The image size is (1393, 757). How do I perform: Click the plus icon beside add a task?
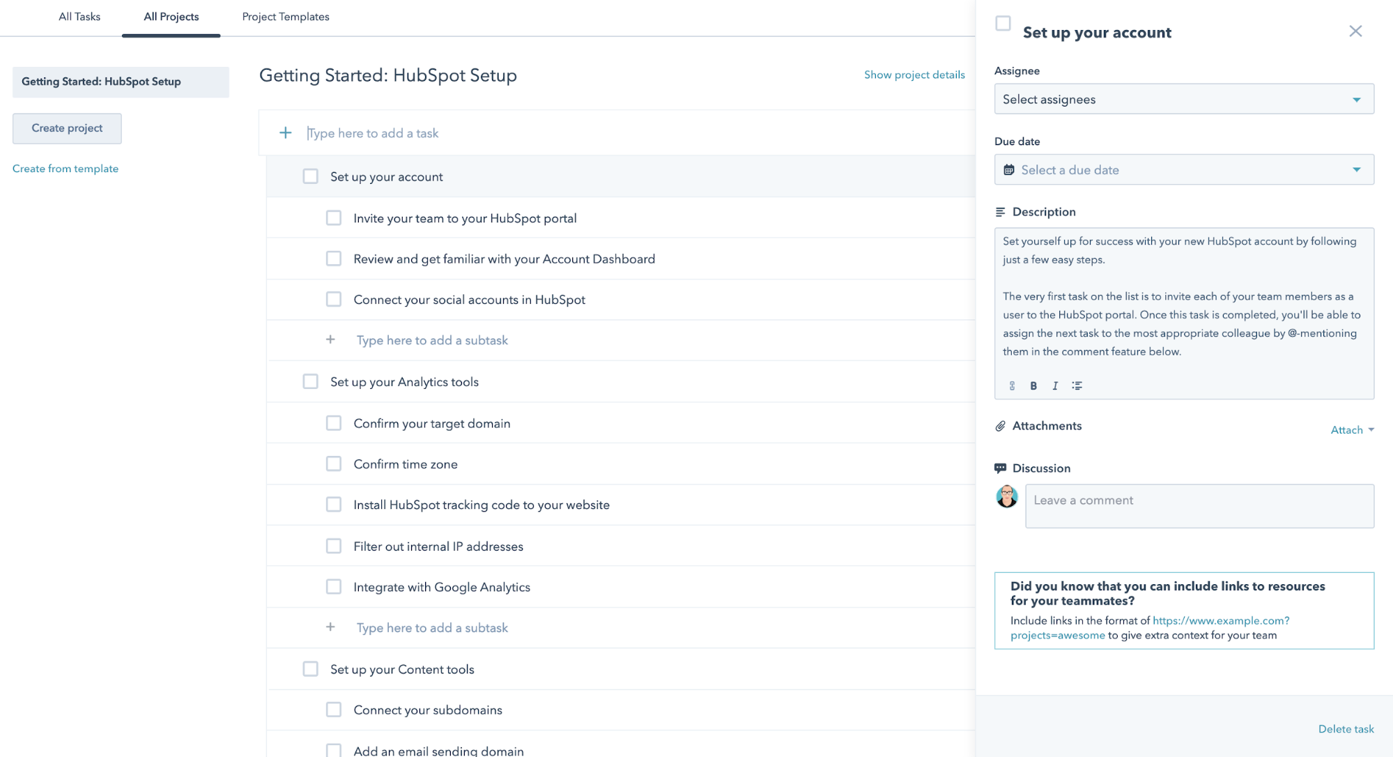285,132
